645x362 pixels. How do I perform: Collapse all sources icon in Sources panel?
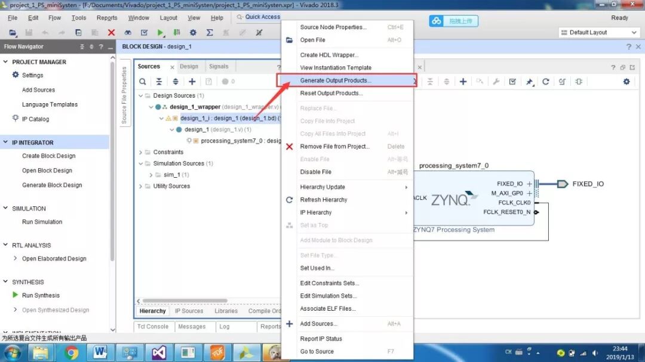(159, 81)
